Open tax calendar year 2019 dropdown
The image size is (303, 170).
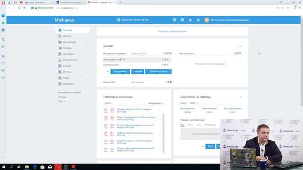coord(108,103)
